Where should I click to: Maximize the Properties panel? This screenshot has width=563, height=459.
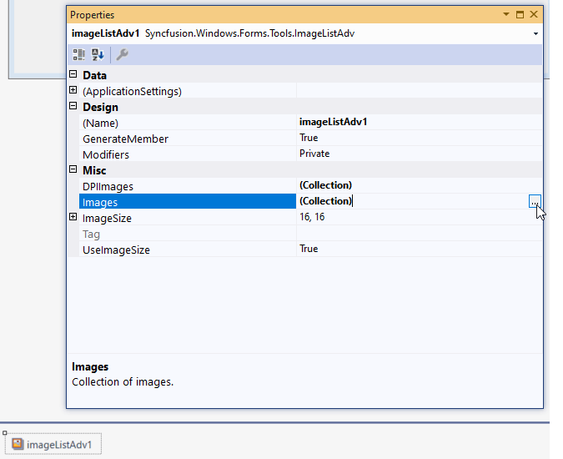coord(520,14)
